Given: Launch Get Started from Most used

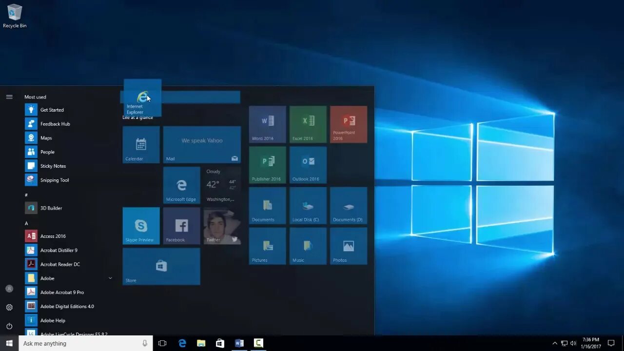Looking at the screenshot, I should (x=68, y=110).
